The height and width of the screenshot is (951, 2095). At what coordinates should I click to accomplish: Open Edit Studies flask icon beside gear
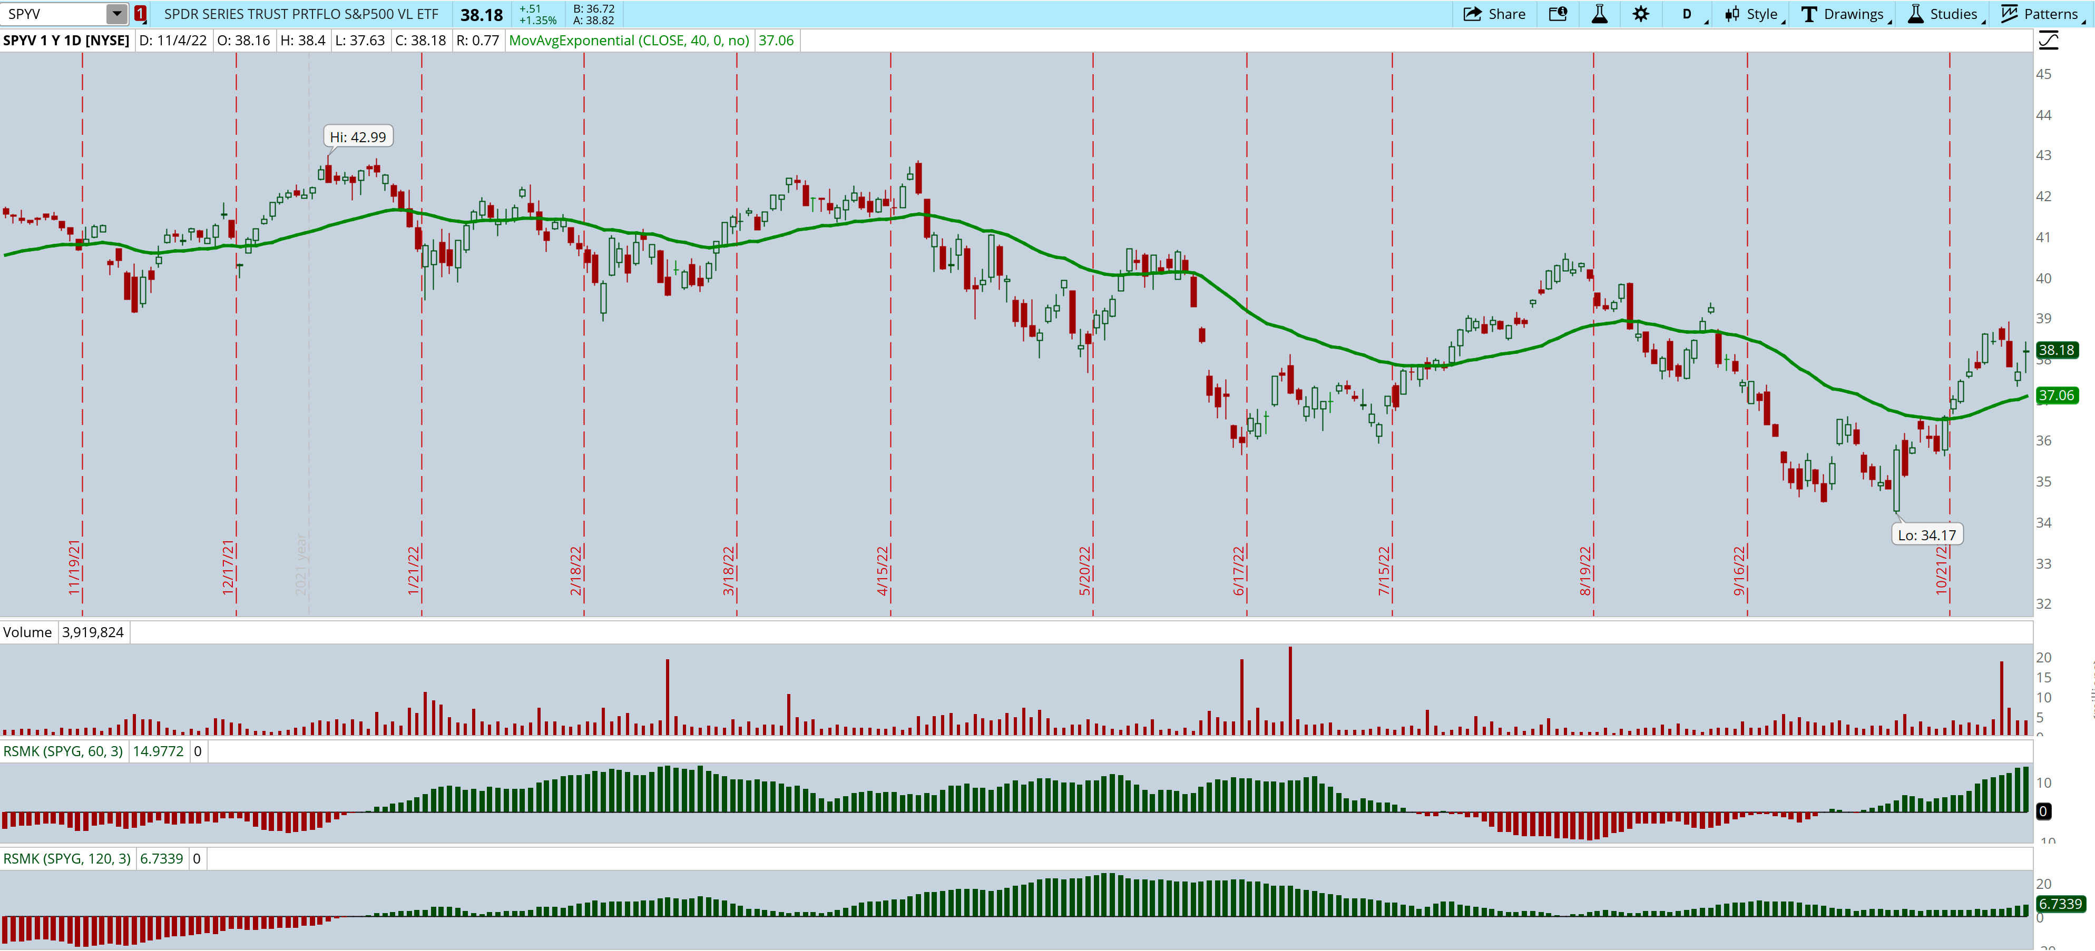pyautogui.click(x=1600, y=14)
